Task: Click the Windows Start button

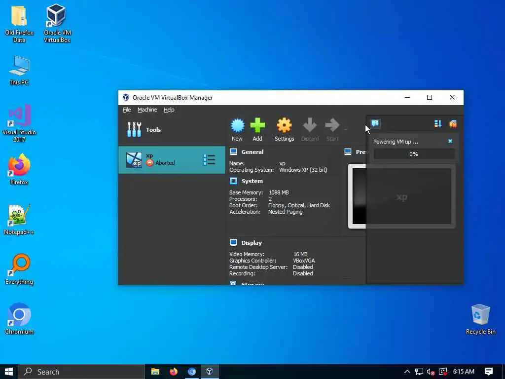Action: pyautogui.click(x=9, y=372)
